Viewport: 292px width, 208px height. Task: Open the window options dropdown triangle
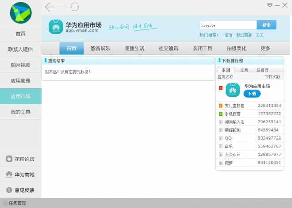[269, 5]
